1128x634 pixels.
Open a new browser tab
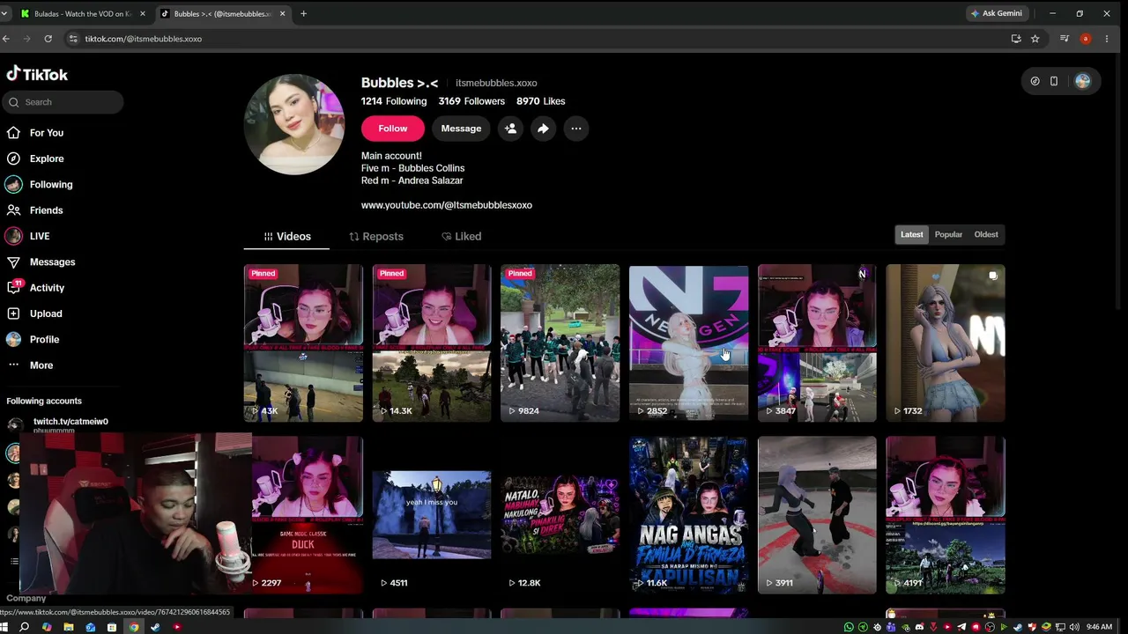303,14
